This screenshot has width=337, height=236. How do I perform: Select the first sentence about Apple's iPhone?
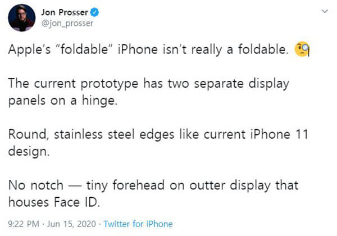(148, 49)
